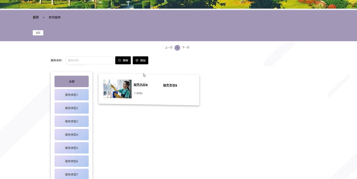Filter by 服务类型5
The width and height of the screenshot is (357, 179).
click(71, 148)
